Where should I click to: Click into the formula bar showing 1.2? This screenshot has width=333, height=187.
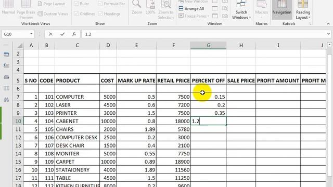click(x=204, y=34)
